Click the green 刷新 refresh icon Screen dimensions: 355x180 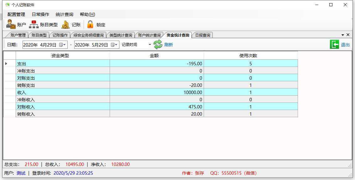(158, 44)
